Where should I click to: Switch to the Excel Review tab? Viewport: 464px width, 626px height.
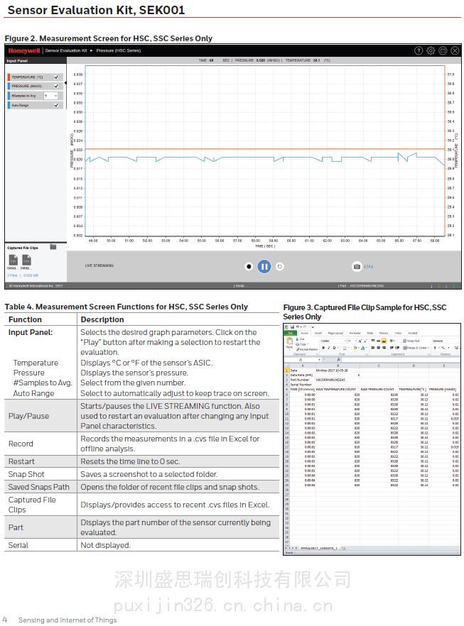pyautogui.click(x=384, y=333)
